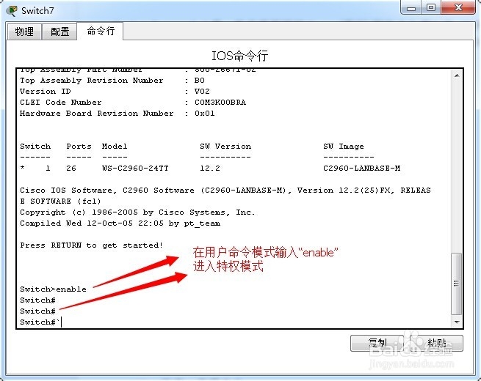This screenshot has height=381, width=481.
Task: Click the 'SW Version' column header
Action: coord(225,147)
